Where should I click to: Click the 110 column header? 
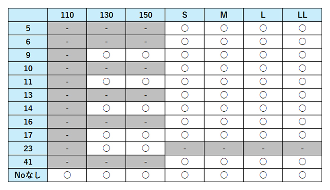point(67,15)
